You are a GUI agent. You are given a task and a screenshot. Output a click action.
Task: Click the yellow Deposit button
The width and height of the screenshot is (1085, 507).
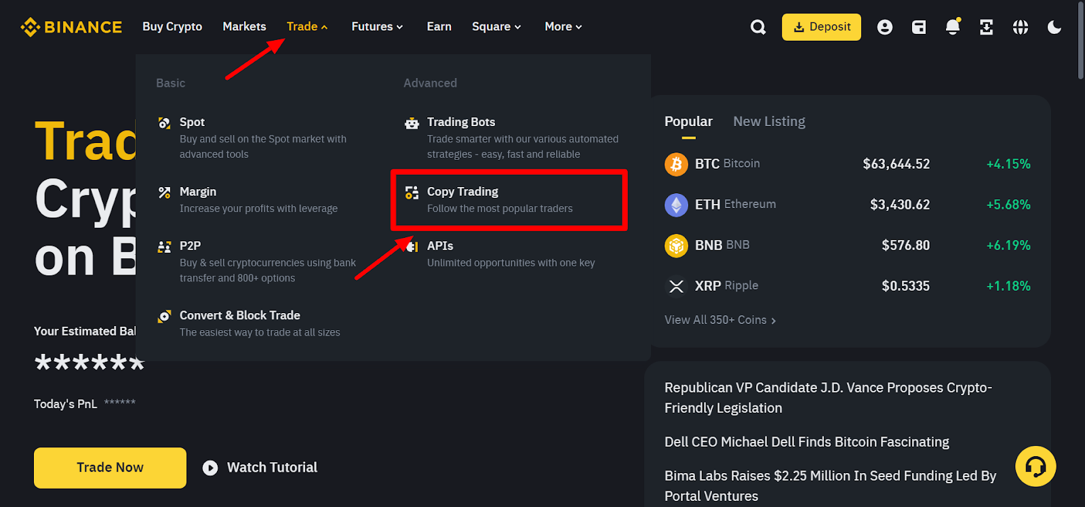821,27
